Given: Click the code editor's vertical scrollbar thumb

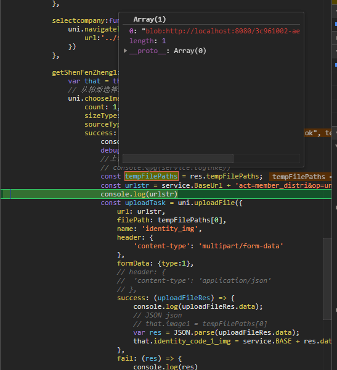Looking at the screenshot, I should point(327,279).
